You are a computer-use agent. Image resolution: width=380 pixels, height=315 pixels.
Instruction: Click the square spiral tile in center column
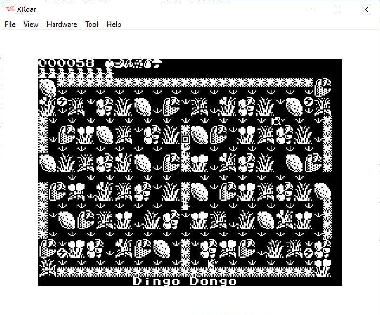tap(185, 139)
